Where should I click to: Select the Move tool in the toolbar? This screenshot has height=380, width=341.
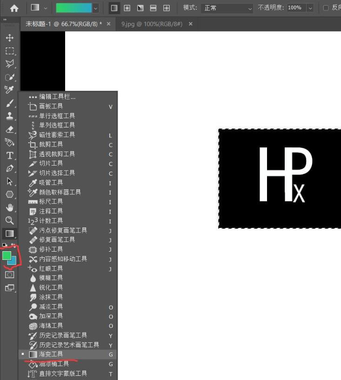coord(9,38)
